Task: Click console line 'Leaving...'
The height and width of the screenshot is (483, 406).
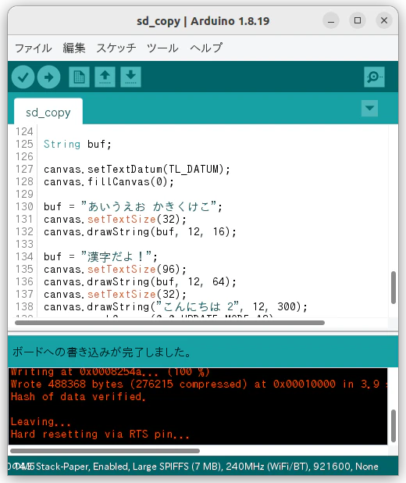Action: point(41,422)
